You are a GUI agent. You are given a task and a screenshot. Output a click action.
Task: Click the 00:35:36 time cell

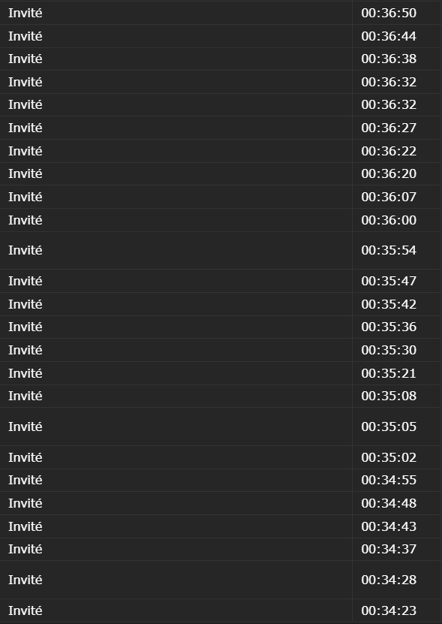pos(397,327)
